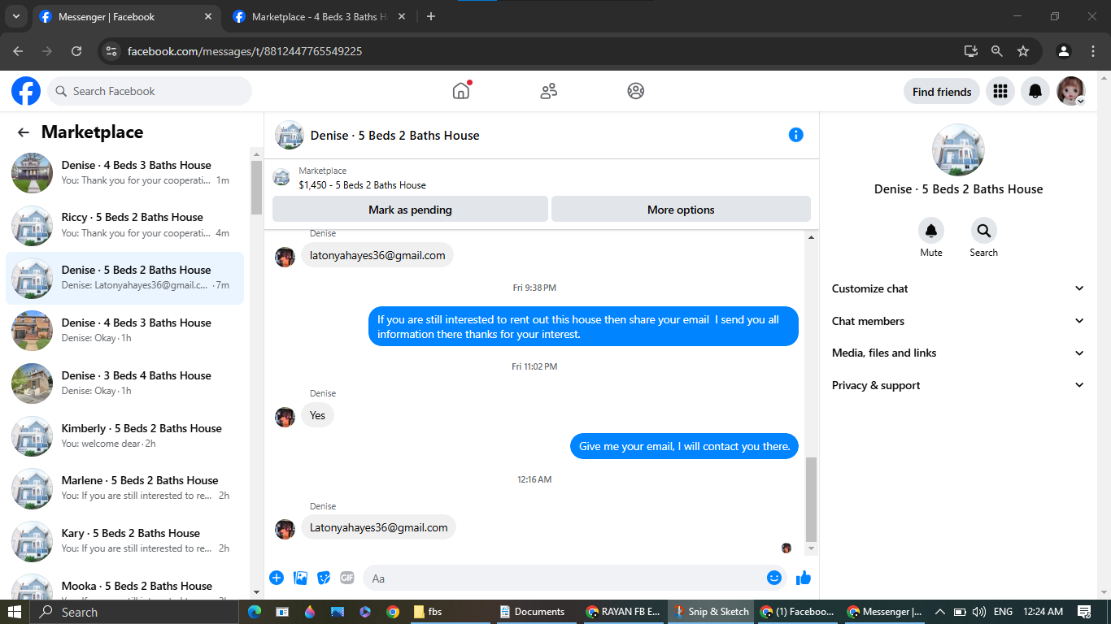Viewport: 1111px width, 624px height.
Task: Open the Windows Start menu
Action: [15, 612]
